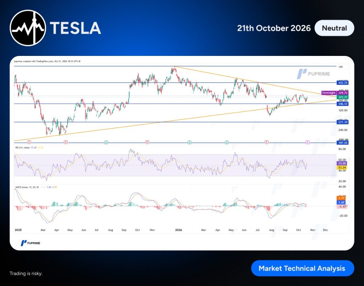Click the 320.00 price axis tick
Image resolution: width=364 pixels, height=286 pixels.
(x=343, y=110)
